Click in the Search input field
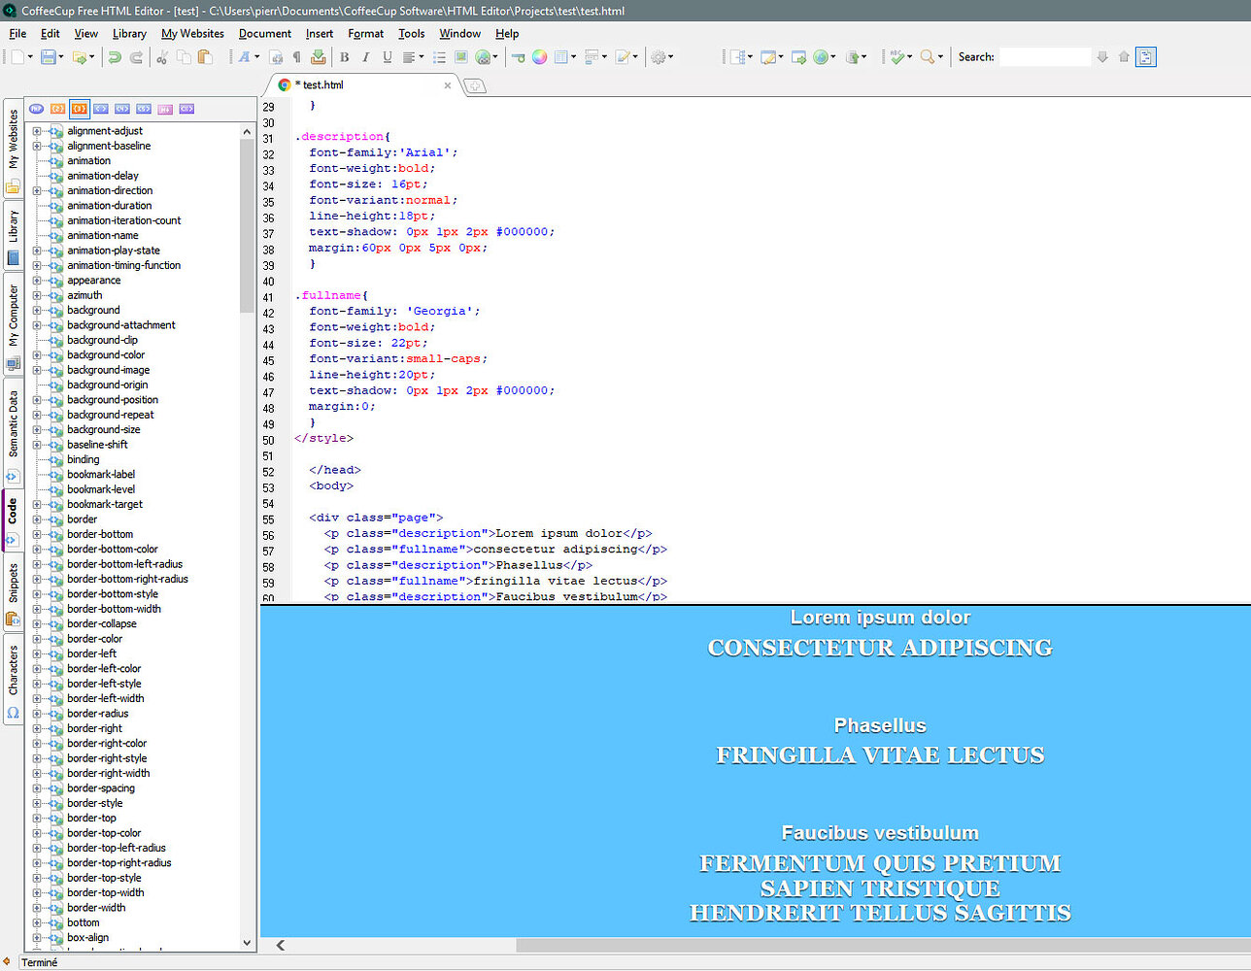Image resolution: width=1251 pixels, height=971 pixels. click(1045, 57)
